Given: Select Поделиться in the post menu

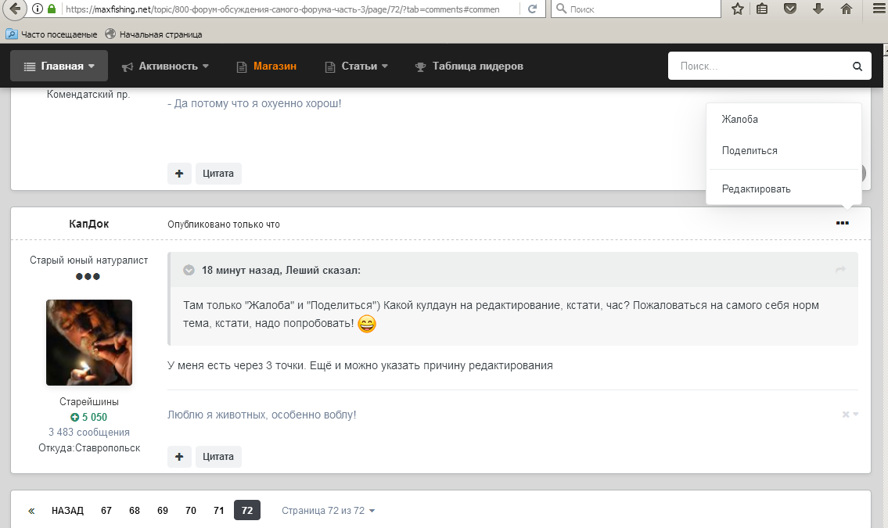Looking at the screenshot, I should 749,151.
